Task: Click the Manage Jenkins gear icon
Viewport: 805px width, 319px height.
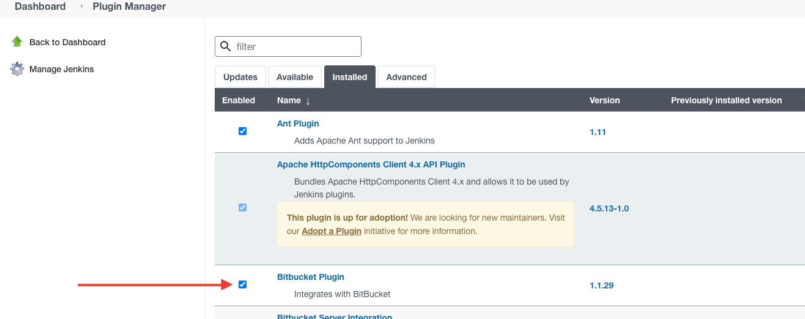Action: coord(17,69)
